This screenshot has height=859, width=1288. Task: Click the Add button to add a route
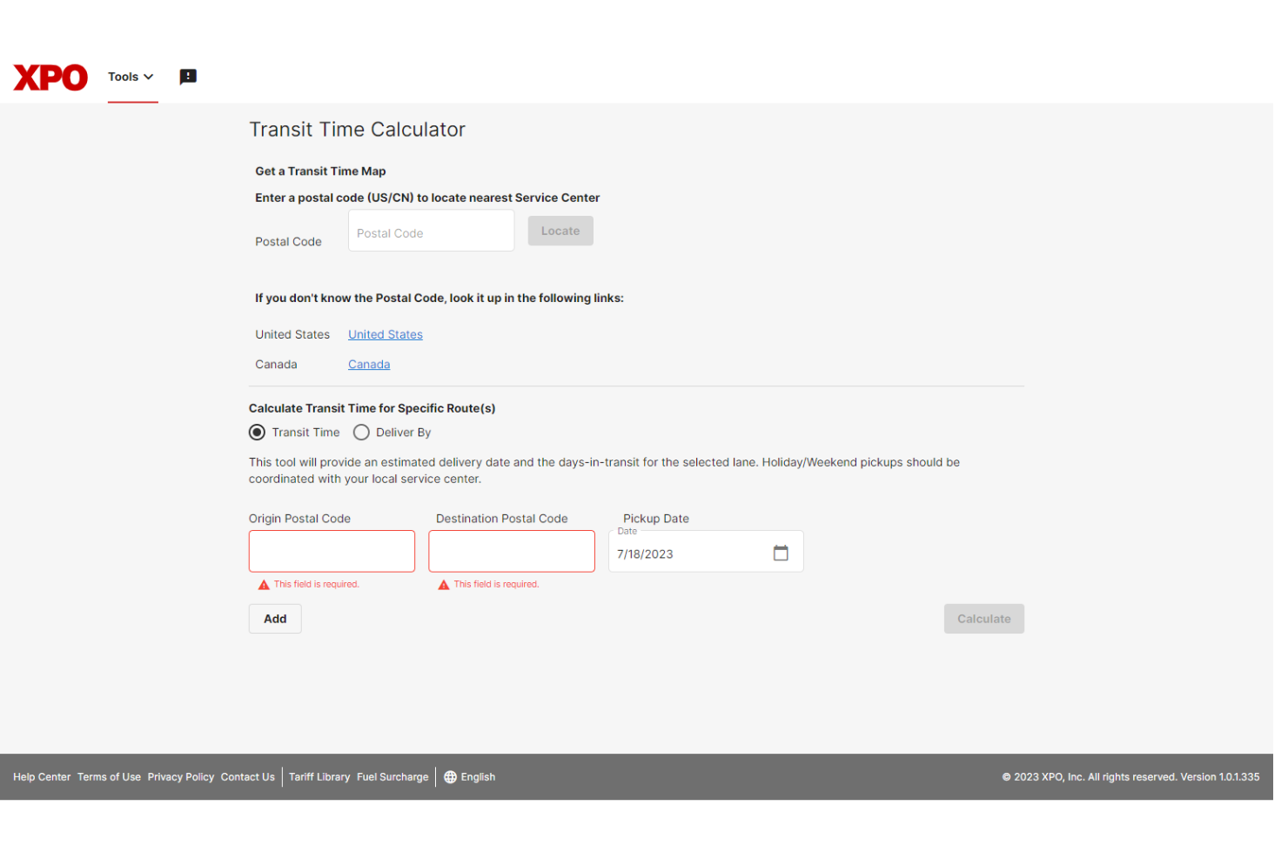click(274, 618)
